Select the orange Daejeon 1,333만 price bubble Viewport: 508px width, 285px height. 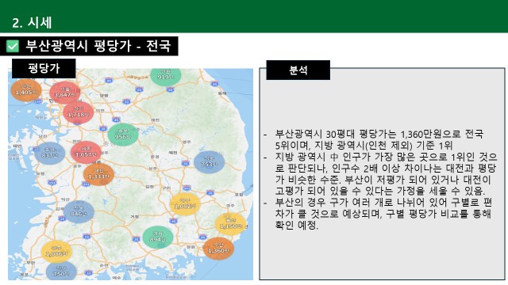[98, 174]
